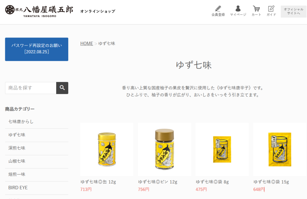Click the magnifier search button
This screenshot has height=199, width=307.
[x=62, y=88]
